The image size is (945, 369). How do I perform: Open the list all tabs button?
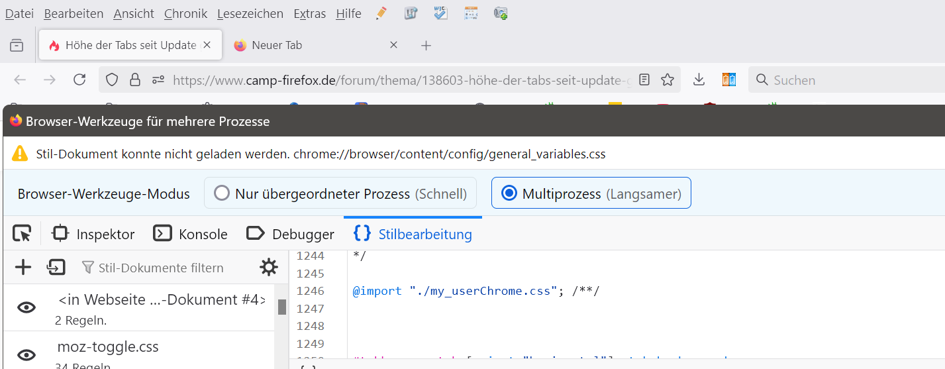(x=17, y=45)
